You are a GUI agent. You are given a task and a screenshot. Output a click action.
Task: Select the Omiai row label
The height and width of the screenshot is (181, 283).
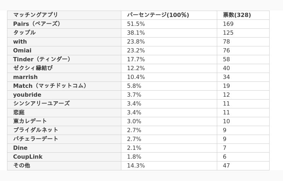point(22,50)
